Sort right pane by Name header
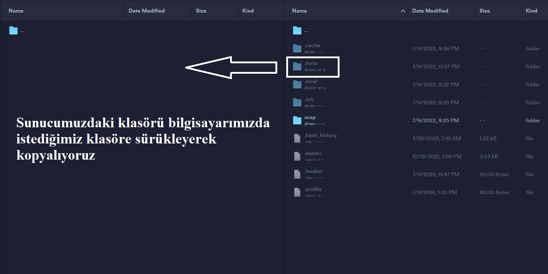548x274 pixels. 300,11
